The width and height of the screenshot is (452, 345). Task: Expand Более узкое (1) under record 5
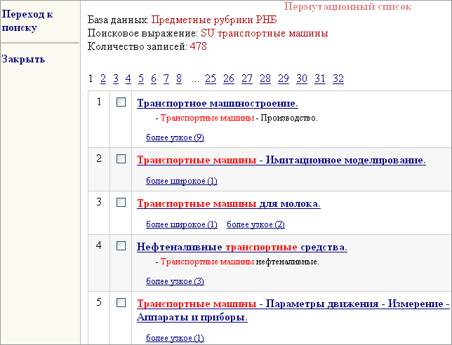tap(175, 338)
